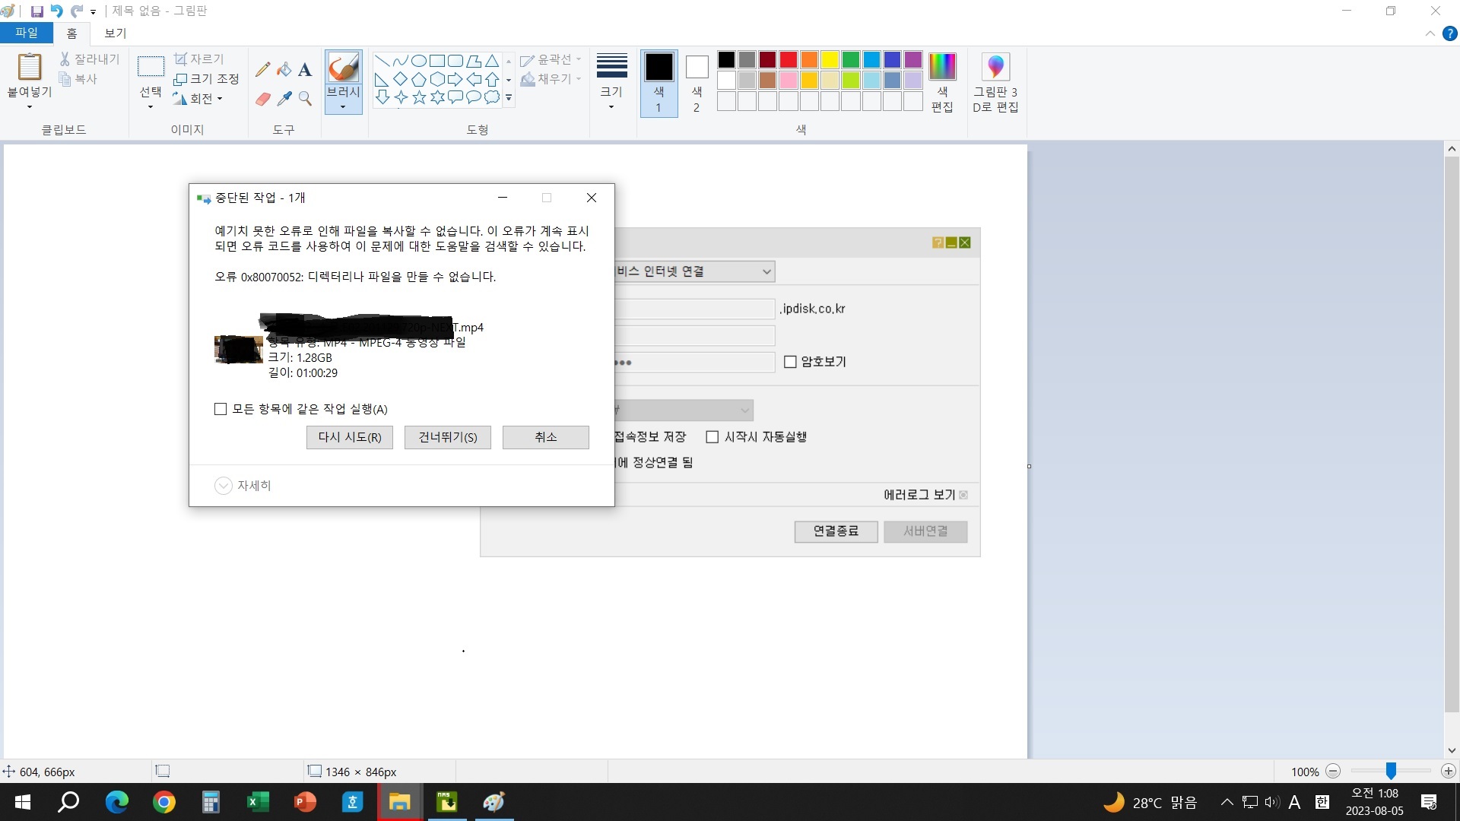Click the Crop (자르기) tool

199,59
